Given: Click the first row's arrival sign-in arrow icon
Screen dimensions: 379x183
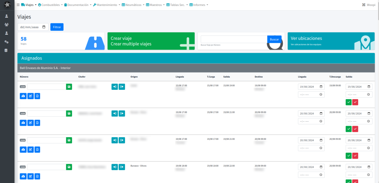Looking at the screenshot, I should pos(115,87).
